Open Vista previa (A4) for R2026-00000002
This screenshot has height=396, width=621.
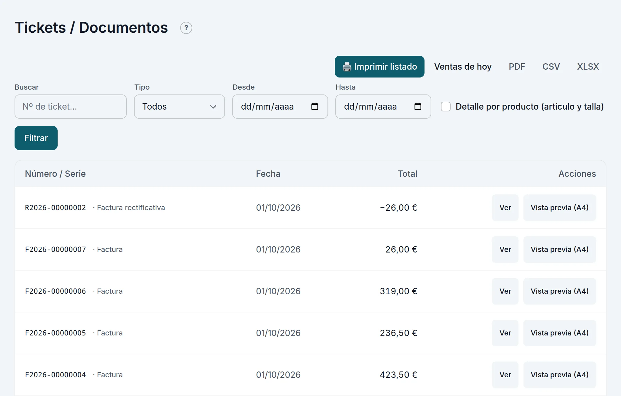560,208
